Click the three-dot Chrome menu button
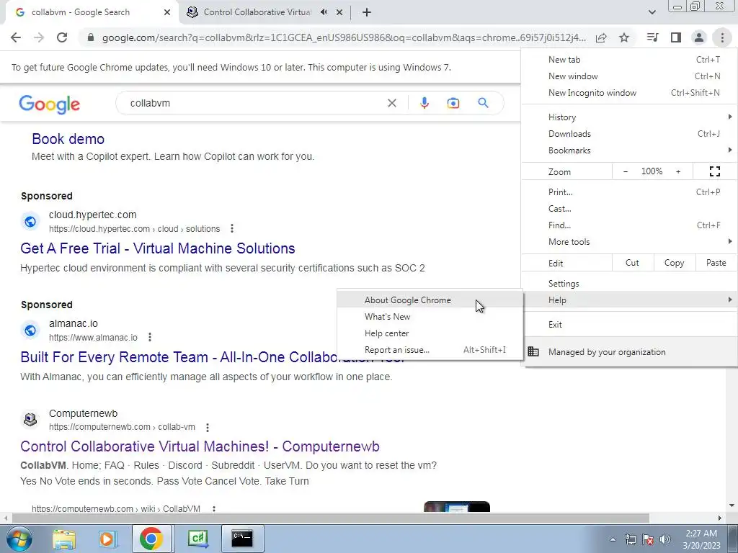 [x=722, y=37]
